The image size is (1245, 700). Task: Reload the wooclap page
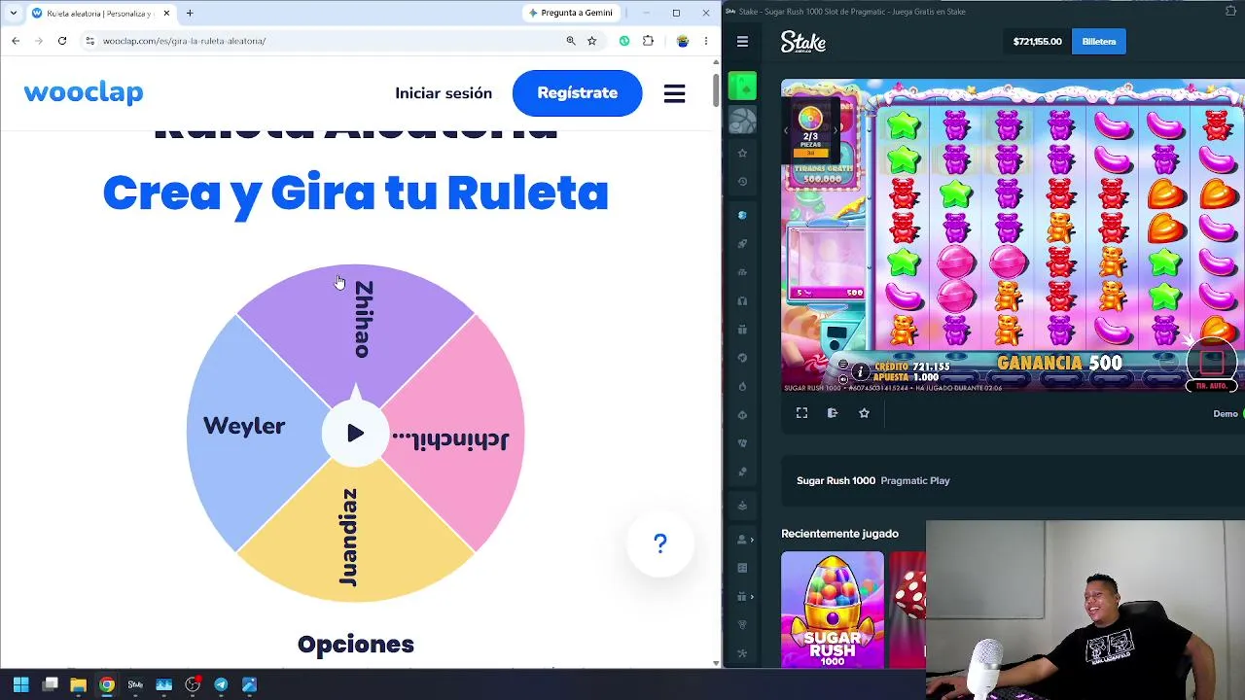(62, 41)
